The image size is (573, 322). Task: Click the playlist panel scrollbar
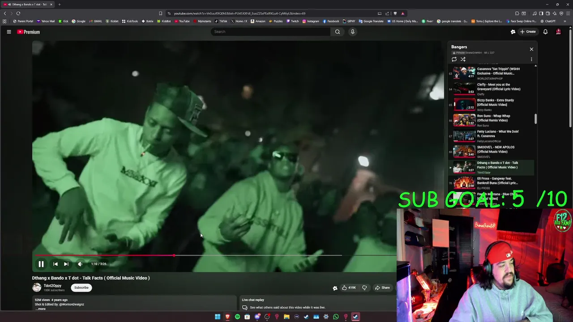point(535,119)
